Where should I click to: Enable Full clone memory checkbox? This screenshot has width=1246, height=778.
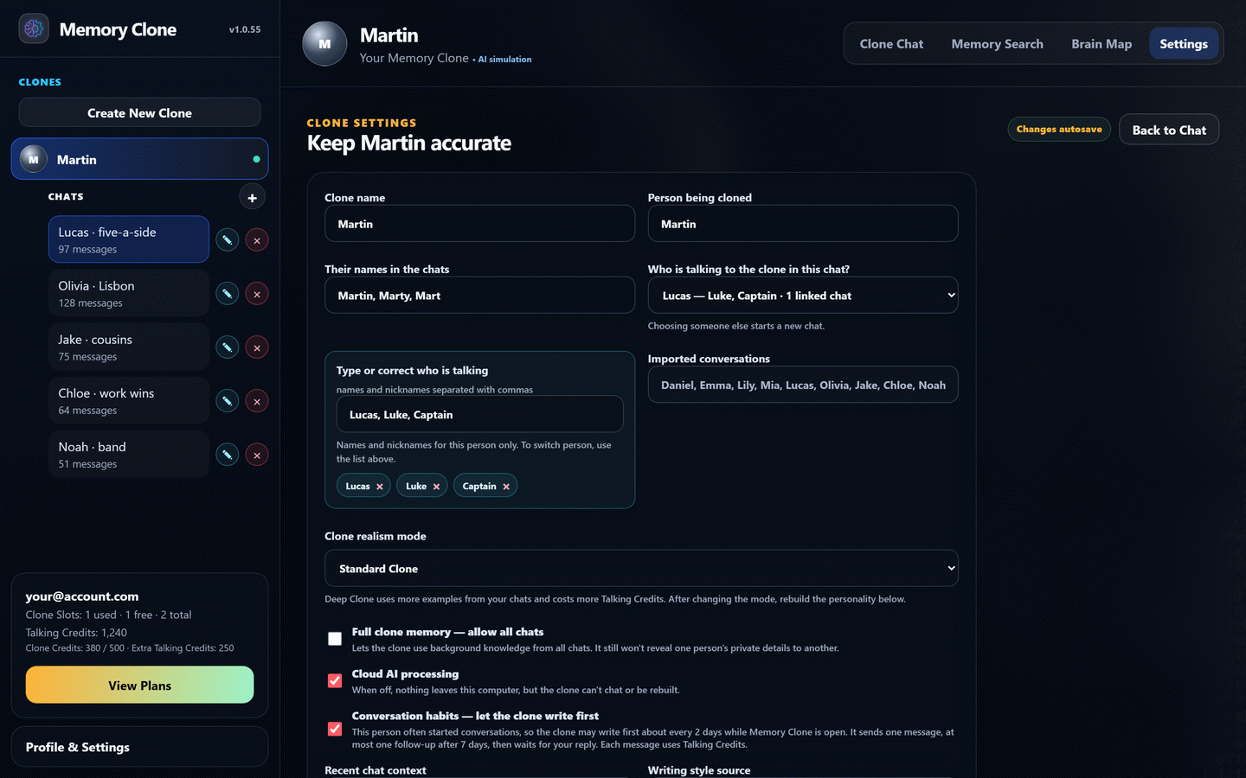pos(335,639)
